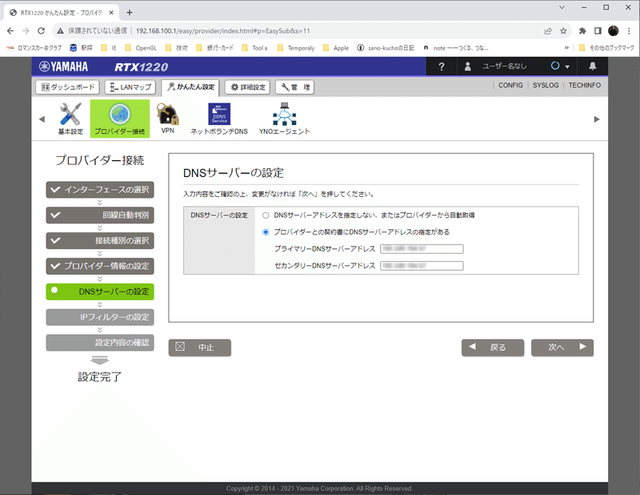Open the notification bell icon
The image size is (640, 495).
click(592, 66)
